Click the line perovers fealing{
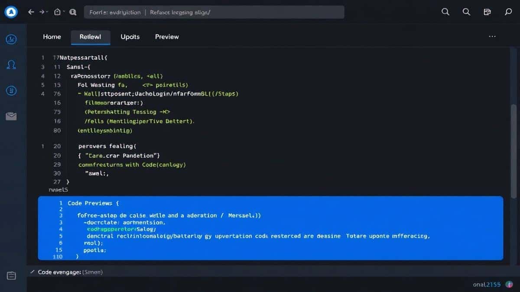 107,147
